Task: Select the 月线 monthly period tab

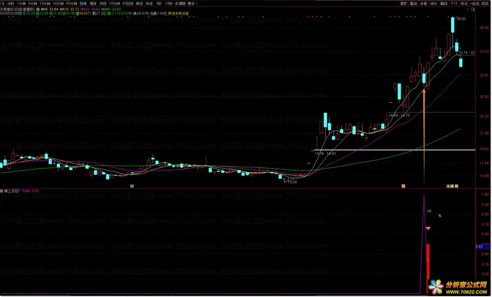Action: [103, 4]
